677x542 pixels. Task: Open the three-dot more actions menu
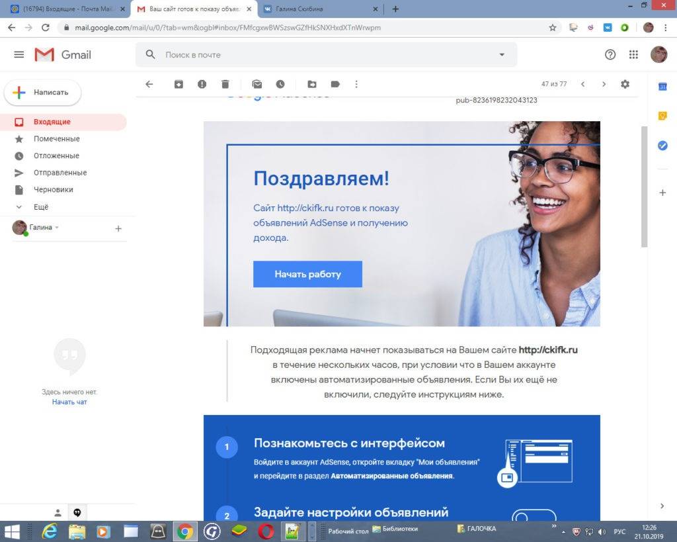pyautogui.click(x=356, y=84)
